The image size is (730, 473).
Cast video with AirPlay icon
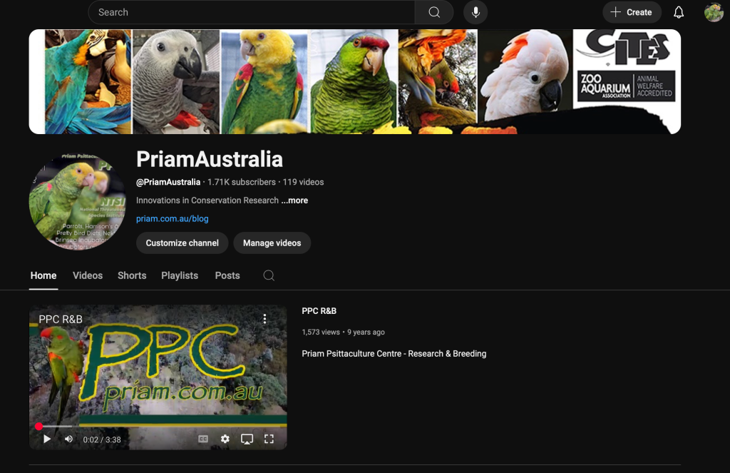click(x=247, y=439)
